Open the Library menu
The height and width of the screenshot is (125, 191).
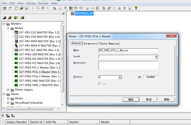[31, 3]
